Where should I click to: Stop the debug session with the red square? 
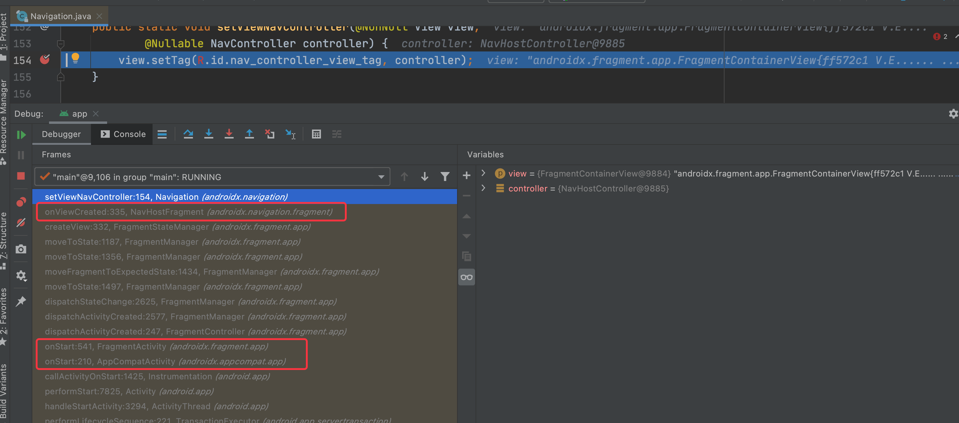pos(21,176)
